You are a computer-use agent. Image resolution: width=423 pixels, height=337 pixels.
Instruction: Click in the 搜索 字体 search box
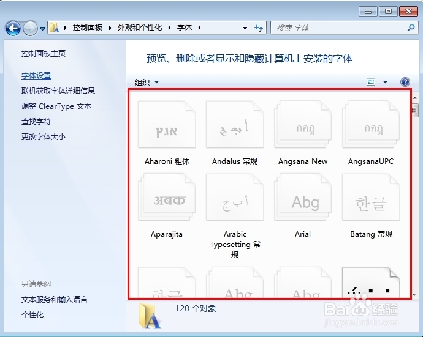[340, 28]
